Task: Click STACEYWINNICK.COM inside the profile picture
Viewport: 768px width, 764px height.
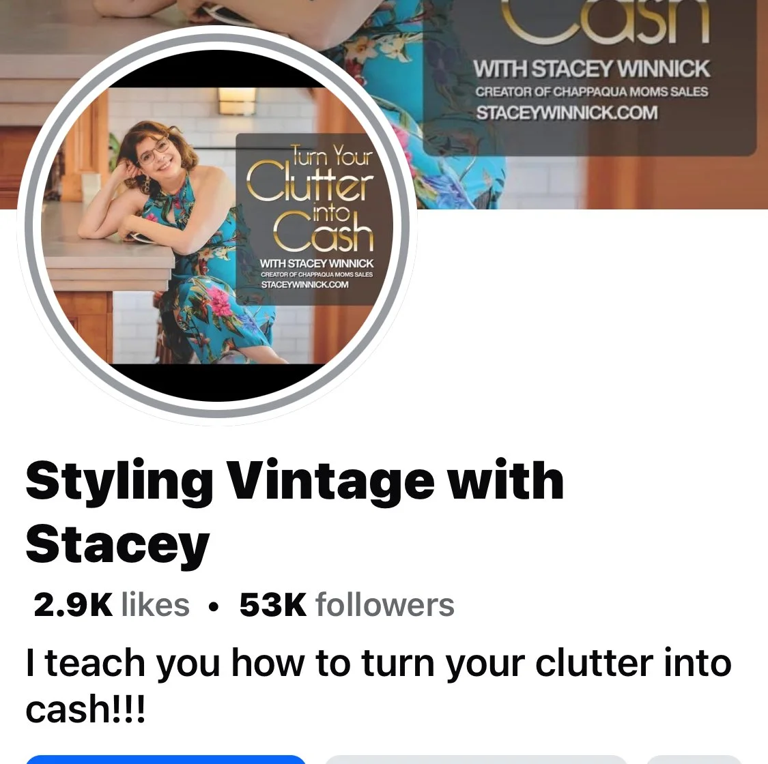Action: pos(304,285)
